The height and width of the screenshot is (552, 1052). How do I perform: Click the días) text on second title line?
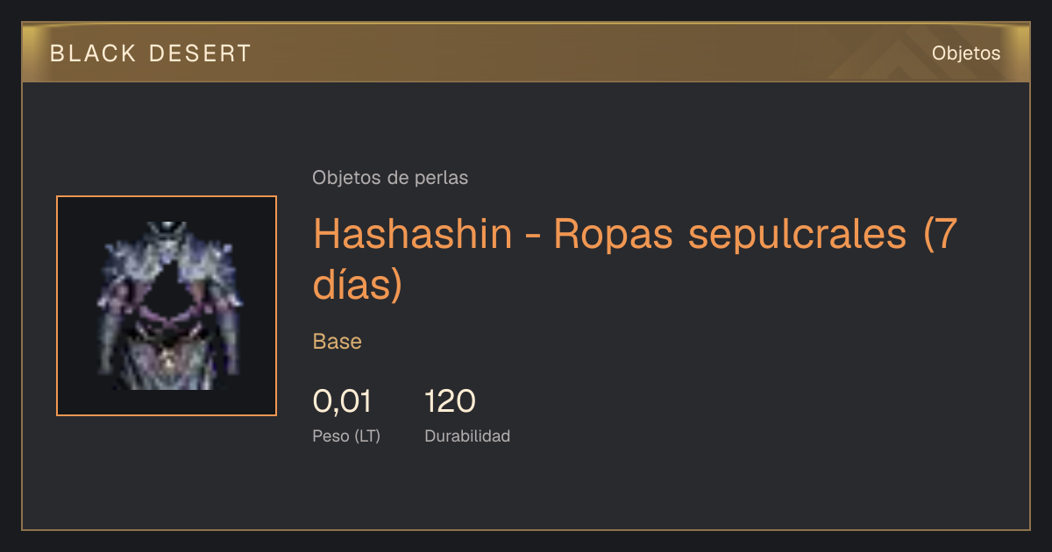(358, 286)
